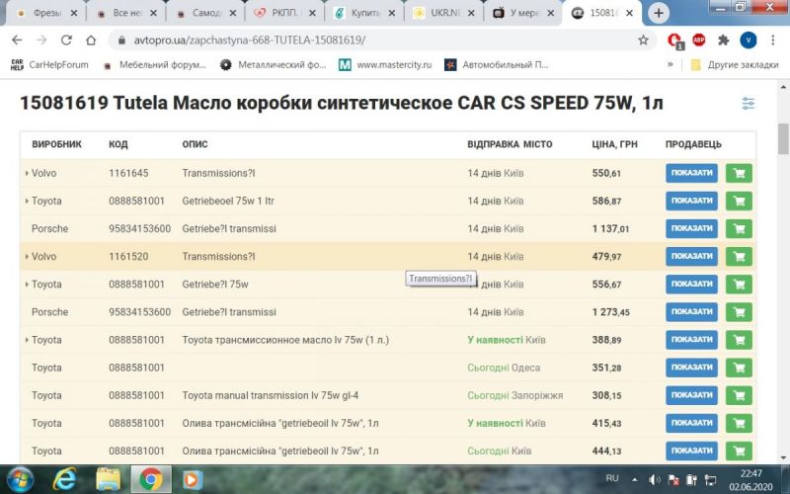Open the Chrome extensions puzzle icon
Image resolution: width=790 pixels, height=494 pixels.
724,41
